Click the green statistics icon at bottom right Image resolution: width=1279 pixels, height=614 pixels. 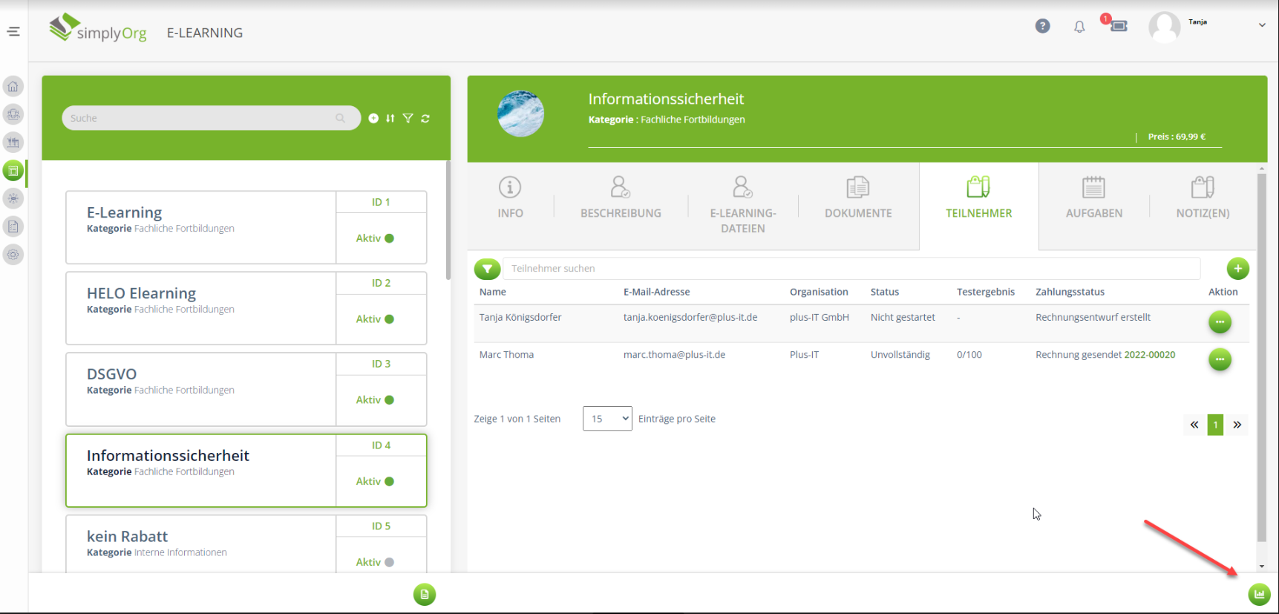click(x=1259, y=594)
